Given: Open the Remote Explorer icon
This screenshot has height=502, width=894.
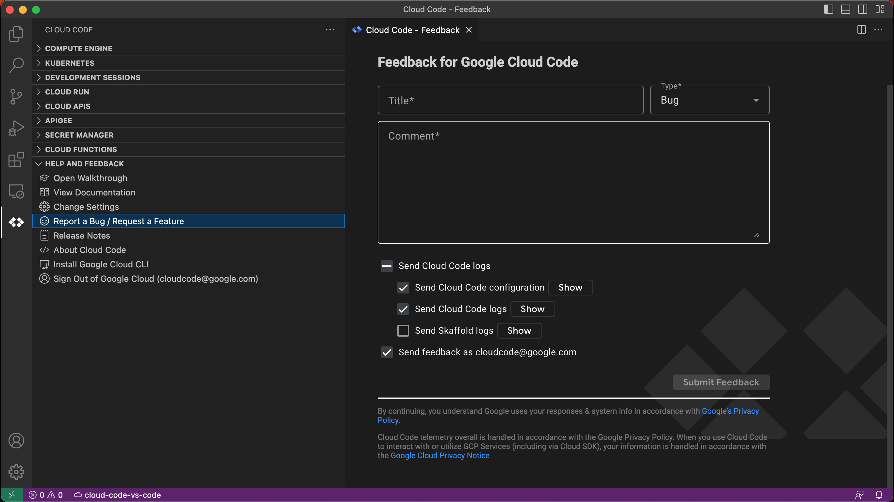Looking at the screenshot, I should click(16, 191).
